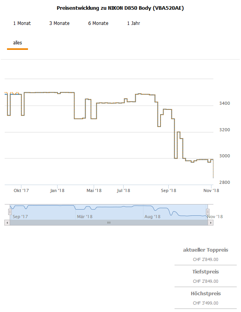241x312 pixels.
Task: Choose the 6 Monate range
Action: point(98,23)
